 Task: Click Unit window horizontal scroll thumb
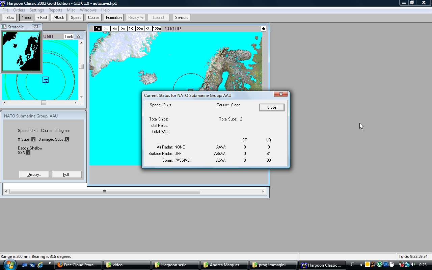(44, 103)
